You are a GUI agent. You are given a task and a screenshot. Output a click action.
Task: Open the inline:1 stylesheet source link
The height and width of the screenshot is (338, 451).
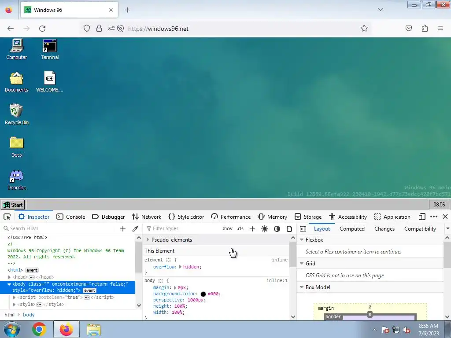[x=277, y=280]
